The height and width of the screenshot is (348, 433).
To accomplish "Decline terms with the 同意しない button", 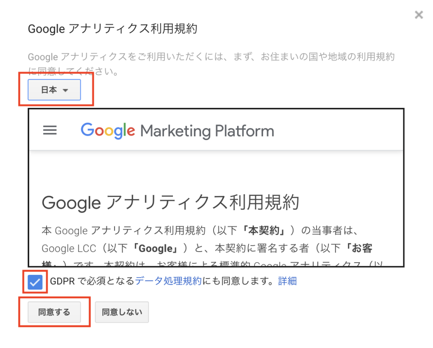I will 122,312.
